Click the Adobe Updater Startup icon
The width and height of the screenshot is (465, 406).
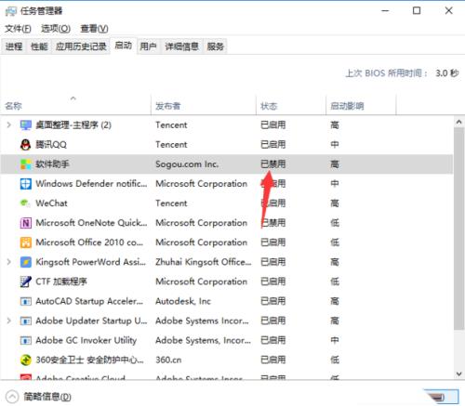[x=25, y=321]
